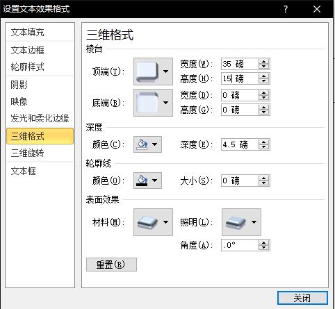Increase 深度(E) value with up arrow
Screen dimensions: 335x309
pyautogui.click(x=264, y=142)
